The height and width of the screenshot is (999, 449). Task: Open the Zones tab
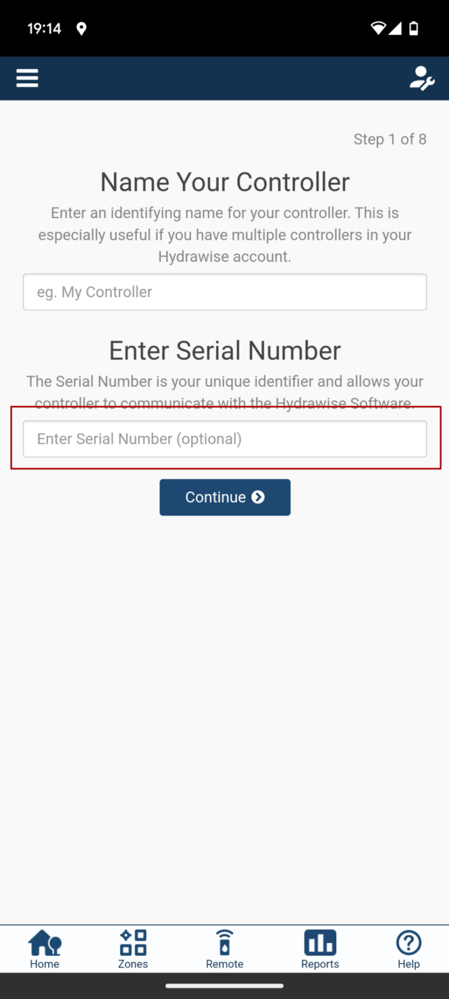pyautogui.click(x=133, y=949)
